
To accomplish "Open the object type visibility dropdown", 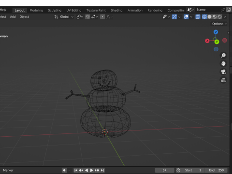I will pos(166,17).
